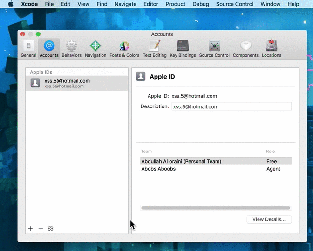
Task: Open the Apple menu
Action: tap(10, 4)
